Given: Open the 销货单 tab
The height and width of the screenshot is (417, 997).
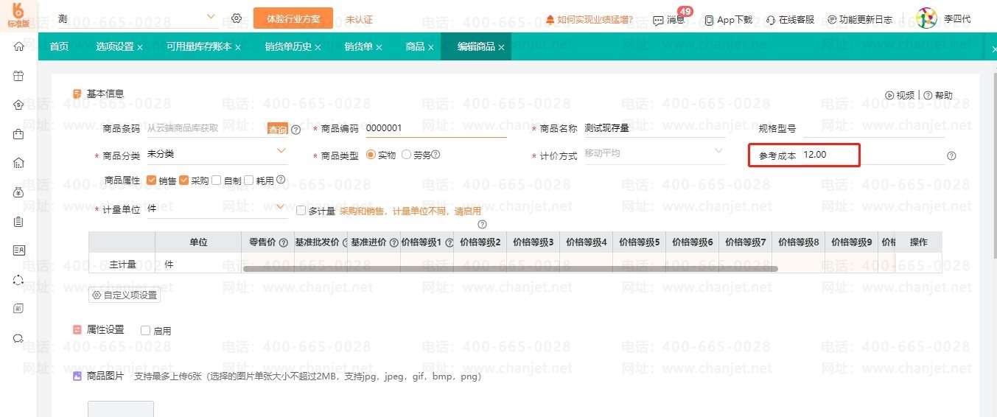Looking at the screenshot, I should coord(359,47).
